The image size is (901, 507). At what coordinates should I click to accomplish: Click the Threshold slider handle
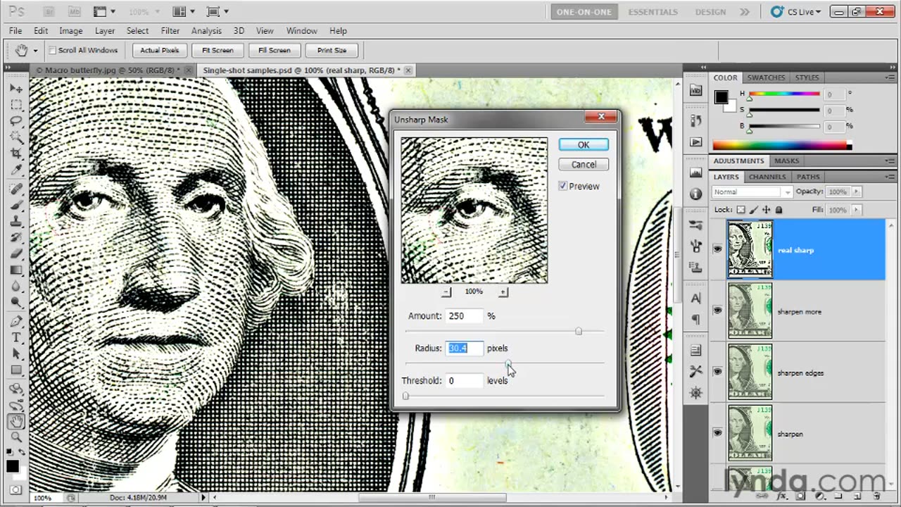pyautogui.click(x=405, y=396)
